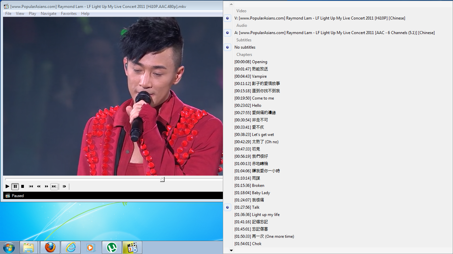Select the Hi10P Chinese video track
The image size is (453, 254).
click(x=338, y=18)
